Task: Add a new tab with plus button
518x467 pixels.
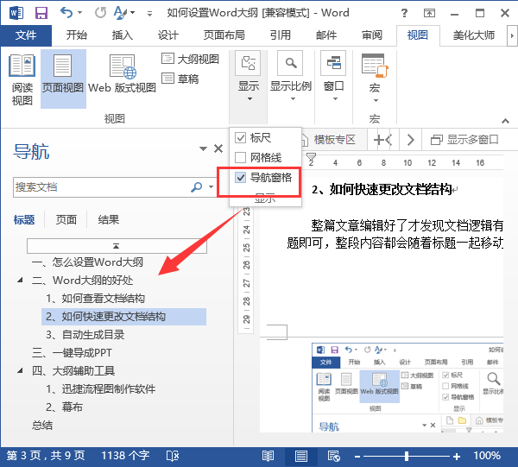Action: [379, 140]
